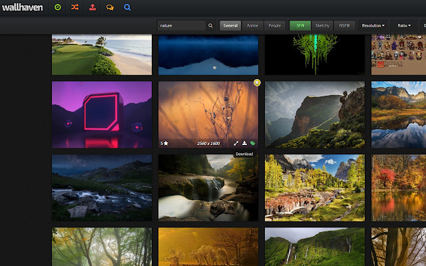Open the neon pink cube wallpaper thumbnail
This screenshot has width=426, height=266.
[102, 114]
